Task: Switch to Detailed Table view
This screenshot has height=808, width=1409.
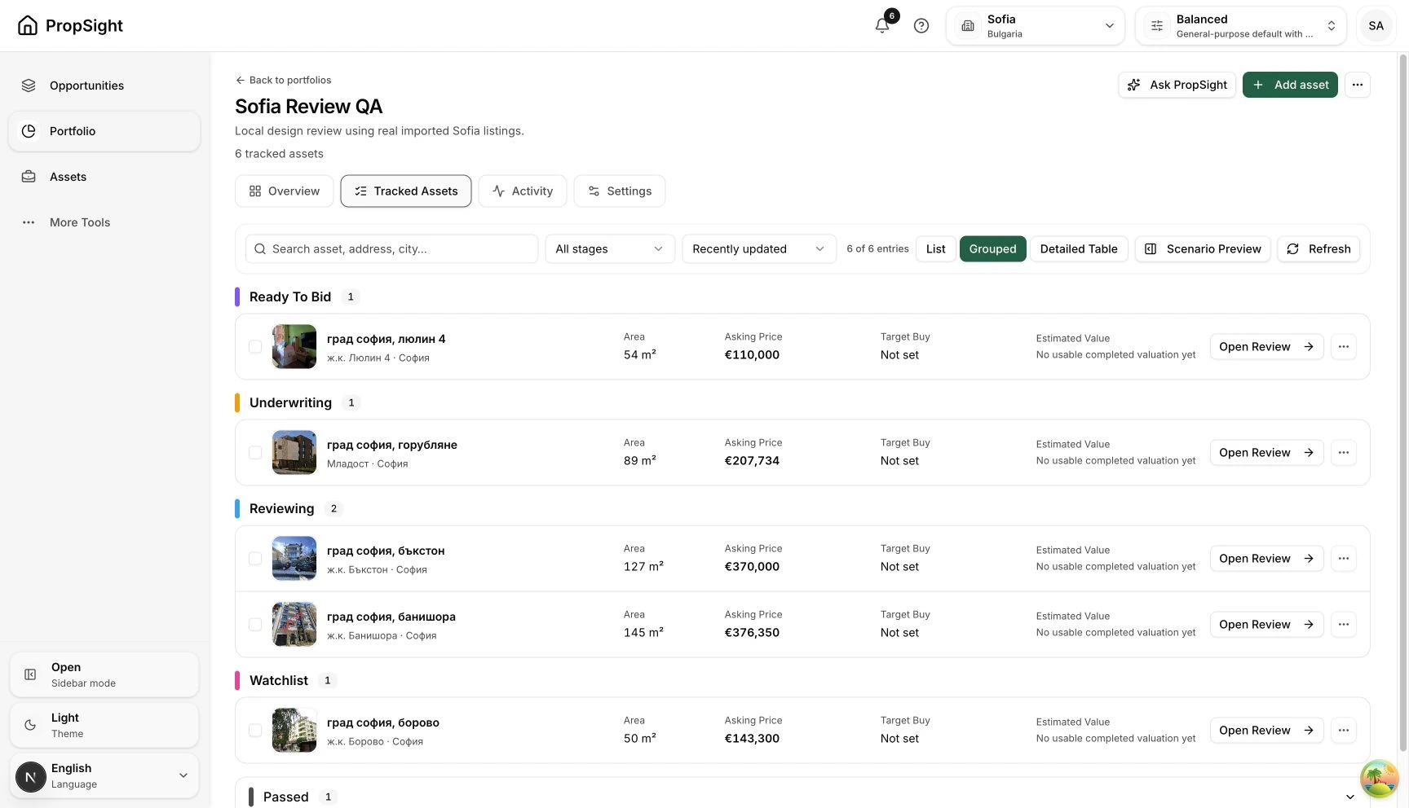Action: pos(1079,249)
